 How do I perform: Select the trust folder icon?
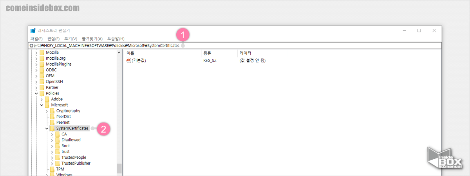(x=57, y=152)
